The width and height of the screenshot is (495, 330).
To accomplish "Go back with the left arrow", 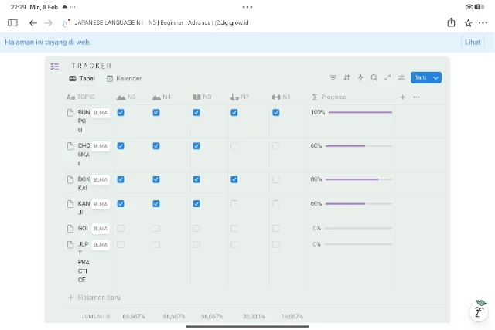I will (x=33, y=23).
